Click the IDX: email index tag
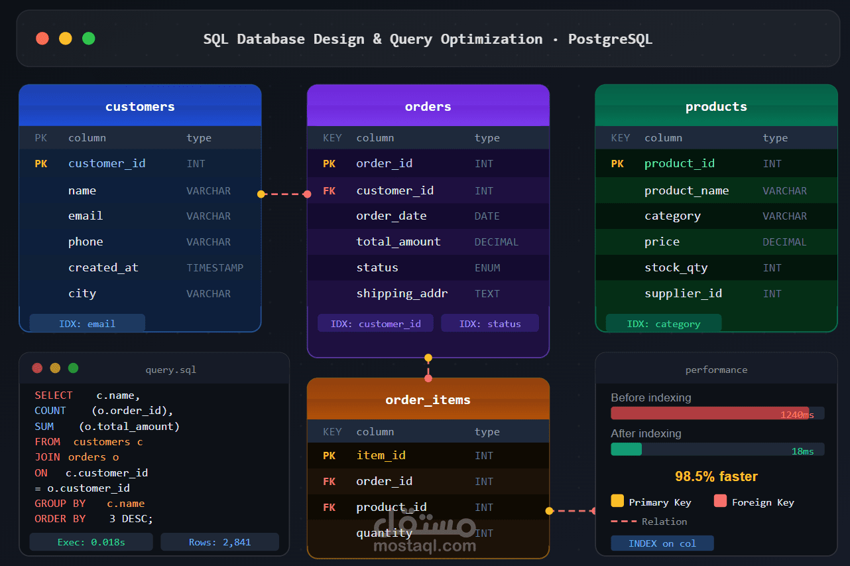The width and height of the screenshot is (850, 566). (88, 324)
